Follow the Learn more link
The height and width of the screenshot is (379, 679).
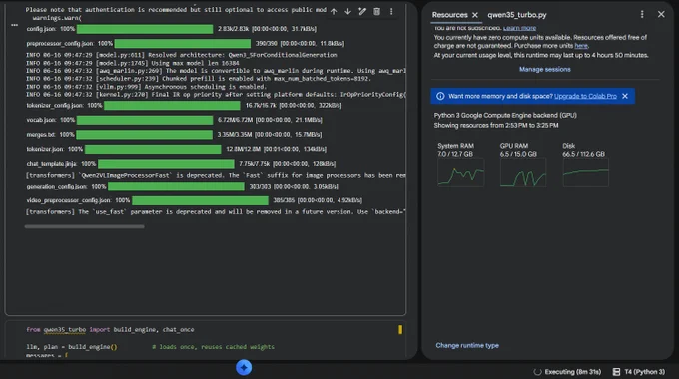519,28
